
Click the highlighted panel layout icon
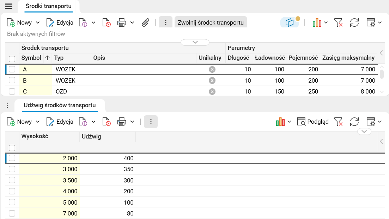(x=290, y=22)
